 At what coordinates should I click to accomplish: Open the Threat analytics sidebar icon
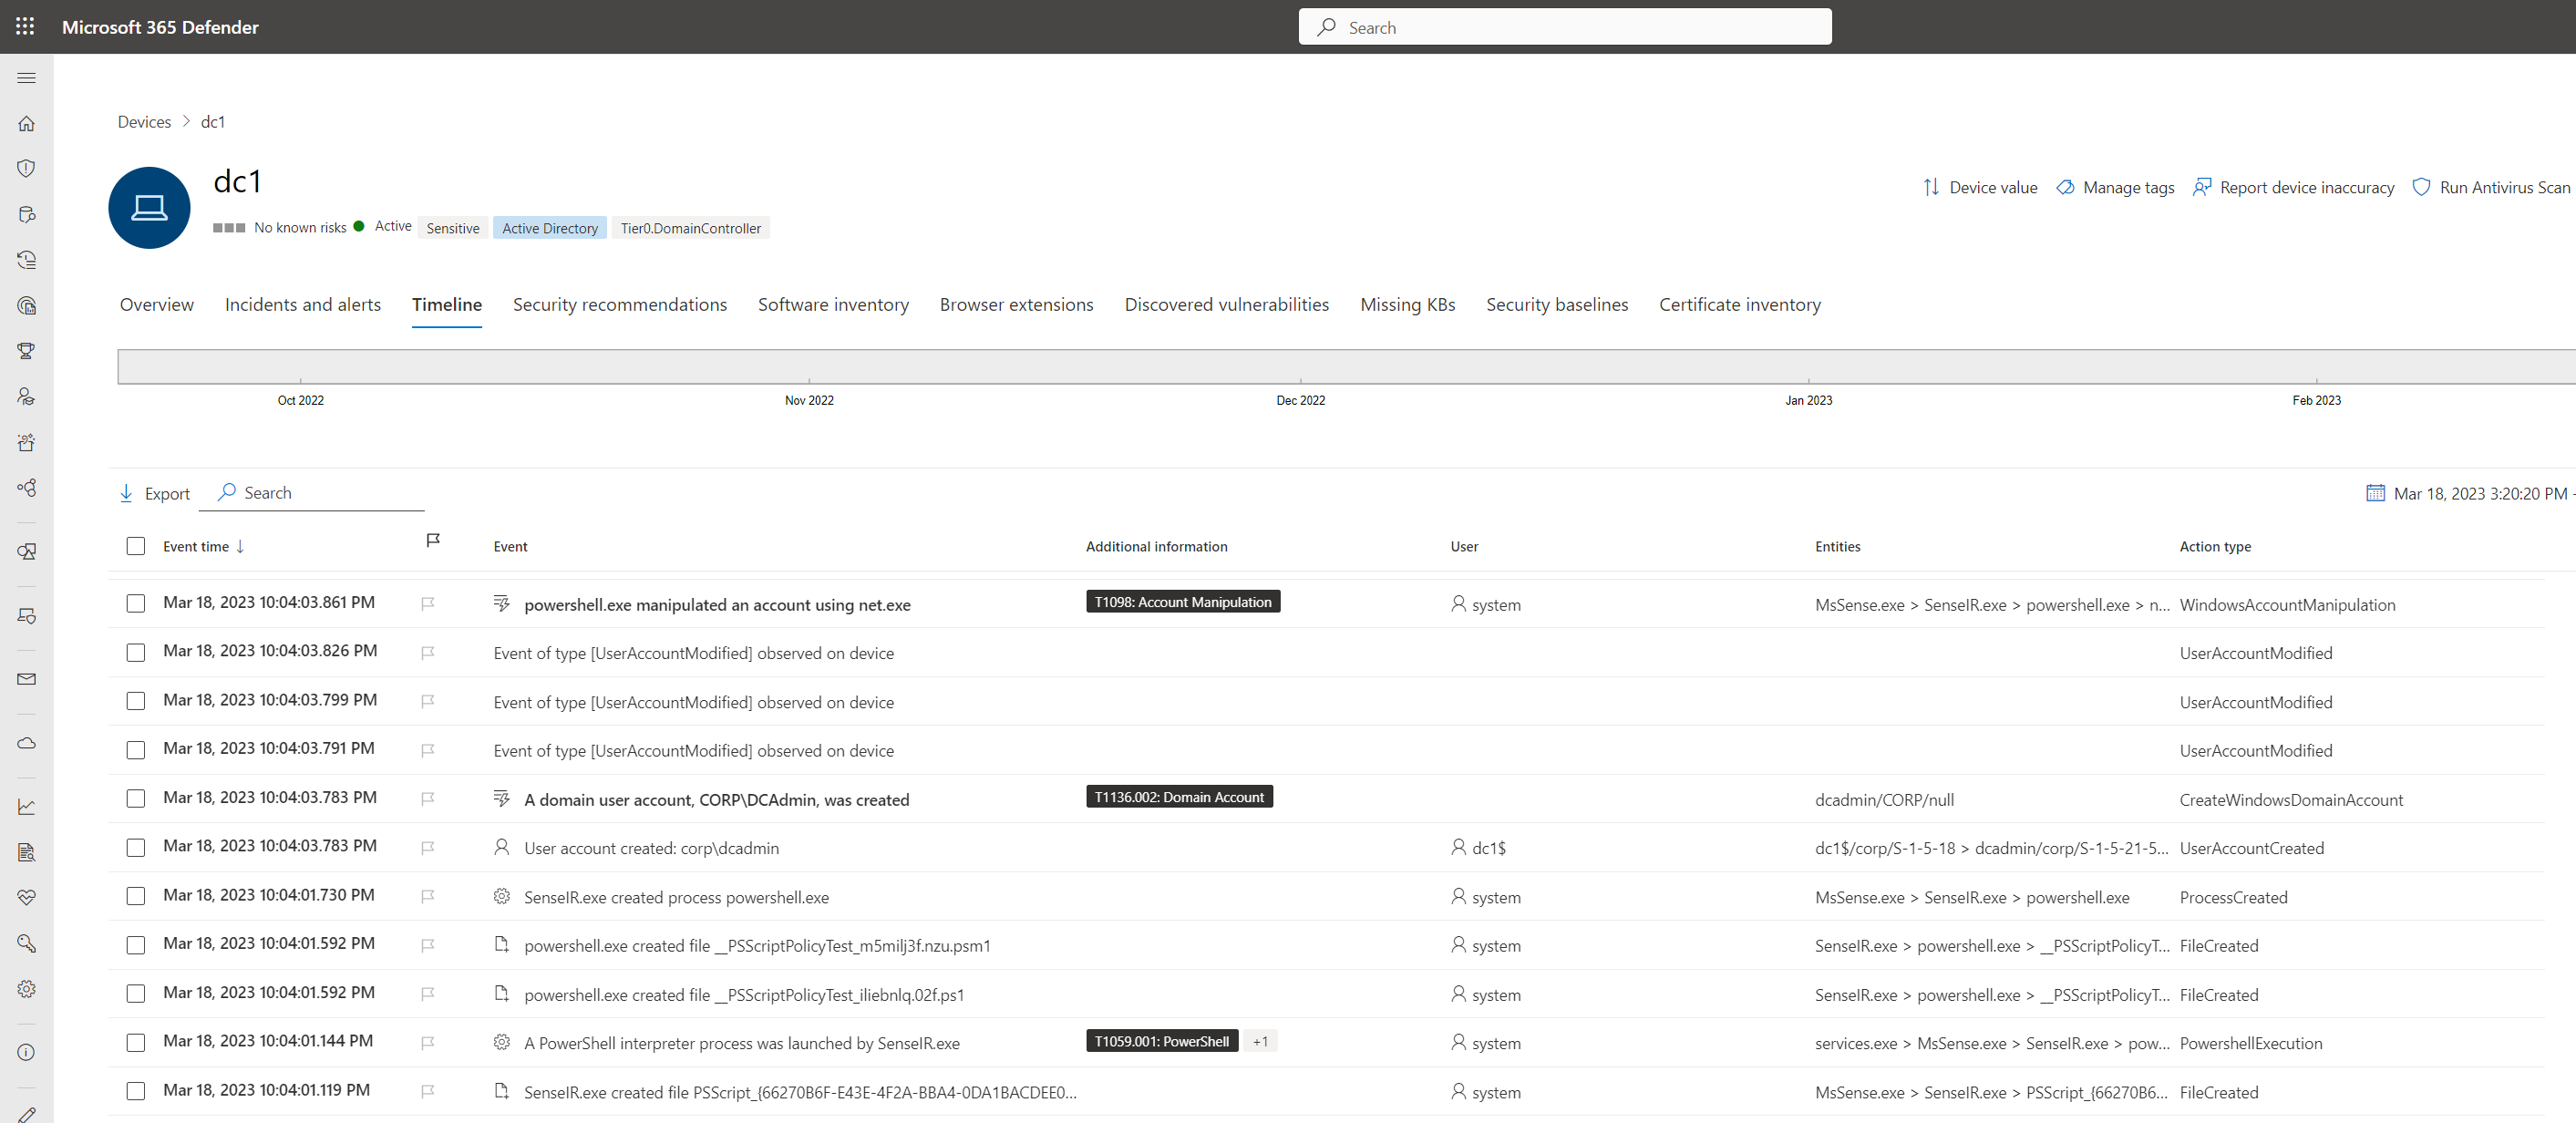point(27,306)
